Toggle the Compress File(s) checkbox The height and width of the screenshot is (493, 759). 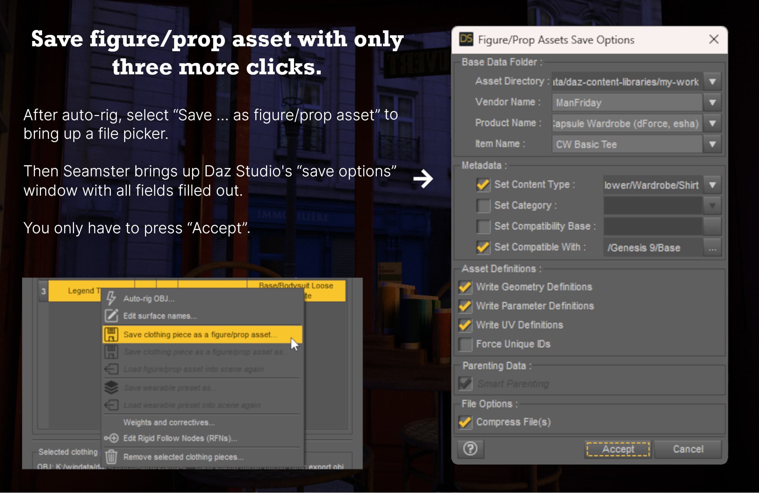(x=465, y=422)
